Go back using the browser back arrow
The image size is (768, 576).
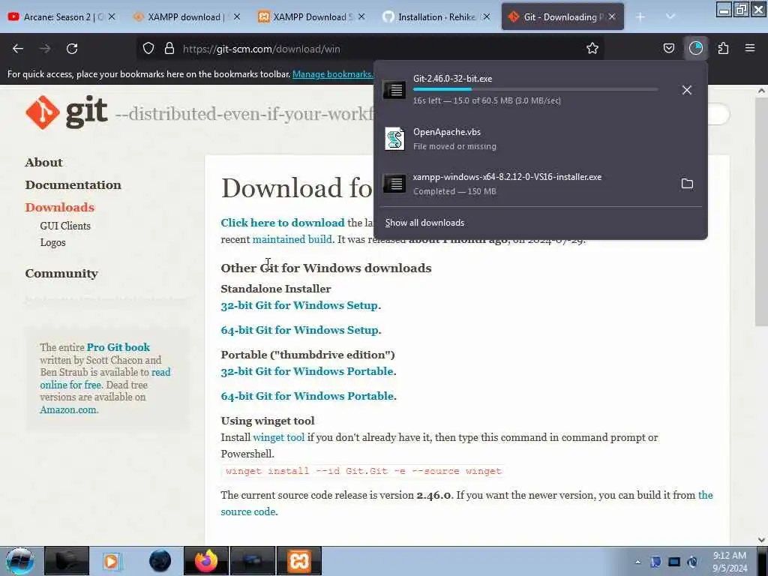(18, 49)
